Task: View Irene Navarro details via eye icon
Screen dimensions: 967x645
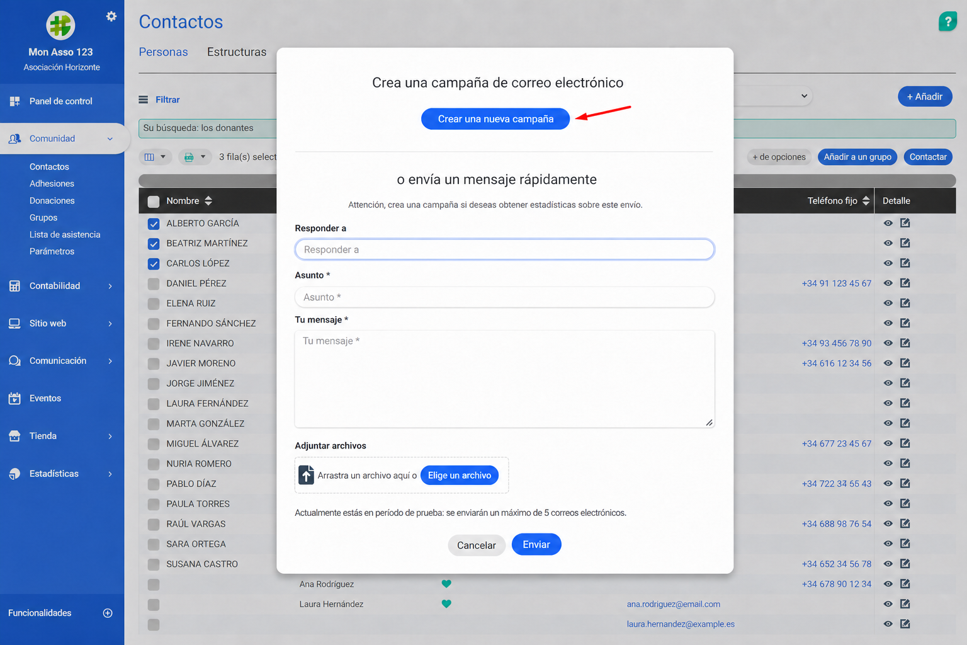Action: tap(888, 343)
